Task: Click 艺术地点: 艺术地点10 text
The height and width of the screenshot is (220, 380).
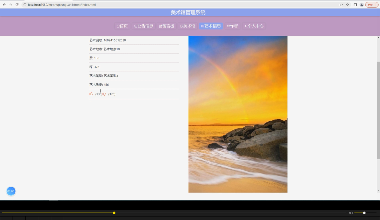Action: pyautogui.click(x=105, y=49)
